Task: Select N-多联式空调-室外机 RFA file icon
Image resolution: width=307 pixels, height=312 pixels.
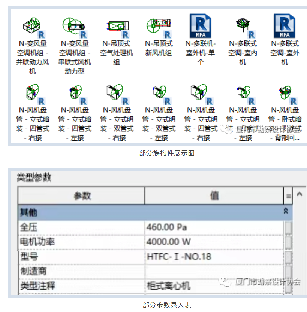Action: click(x=285, y=26)
